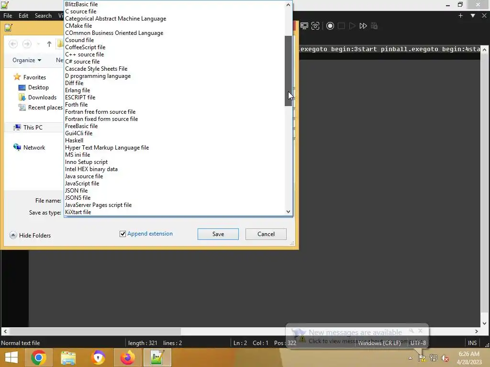490x367 pixels.
Task: Click the Start recording macro icon
Action: tap(330, 26)
